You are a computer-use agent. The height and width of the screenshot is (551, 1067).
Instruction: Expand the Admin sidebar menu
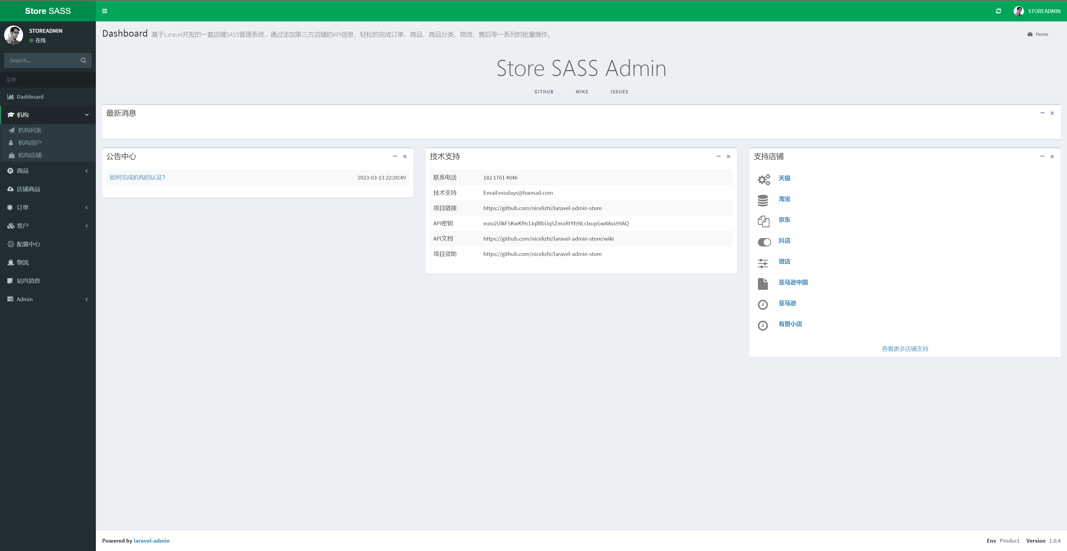coord(48,299)
